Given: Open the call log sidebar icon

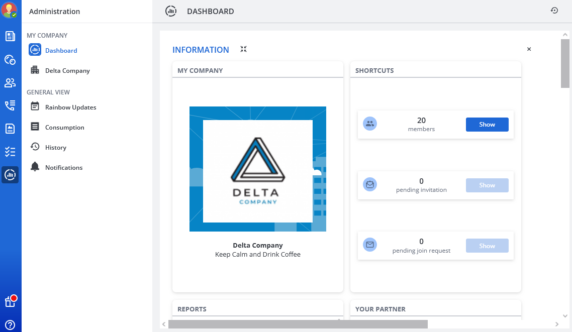Looking at the screenshot, I should pos(10,105).
